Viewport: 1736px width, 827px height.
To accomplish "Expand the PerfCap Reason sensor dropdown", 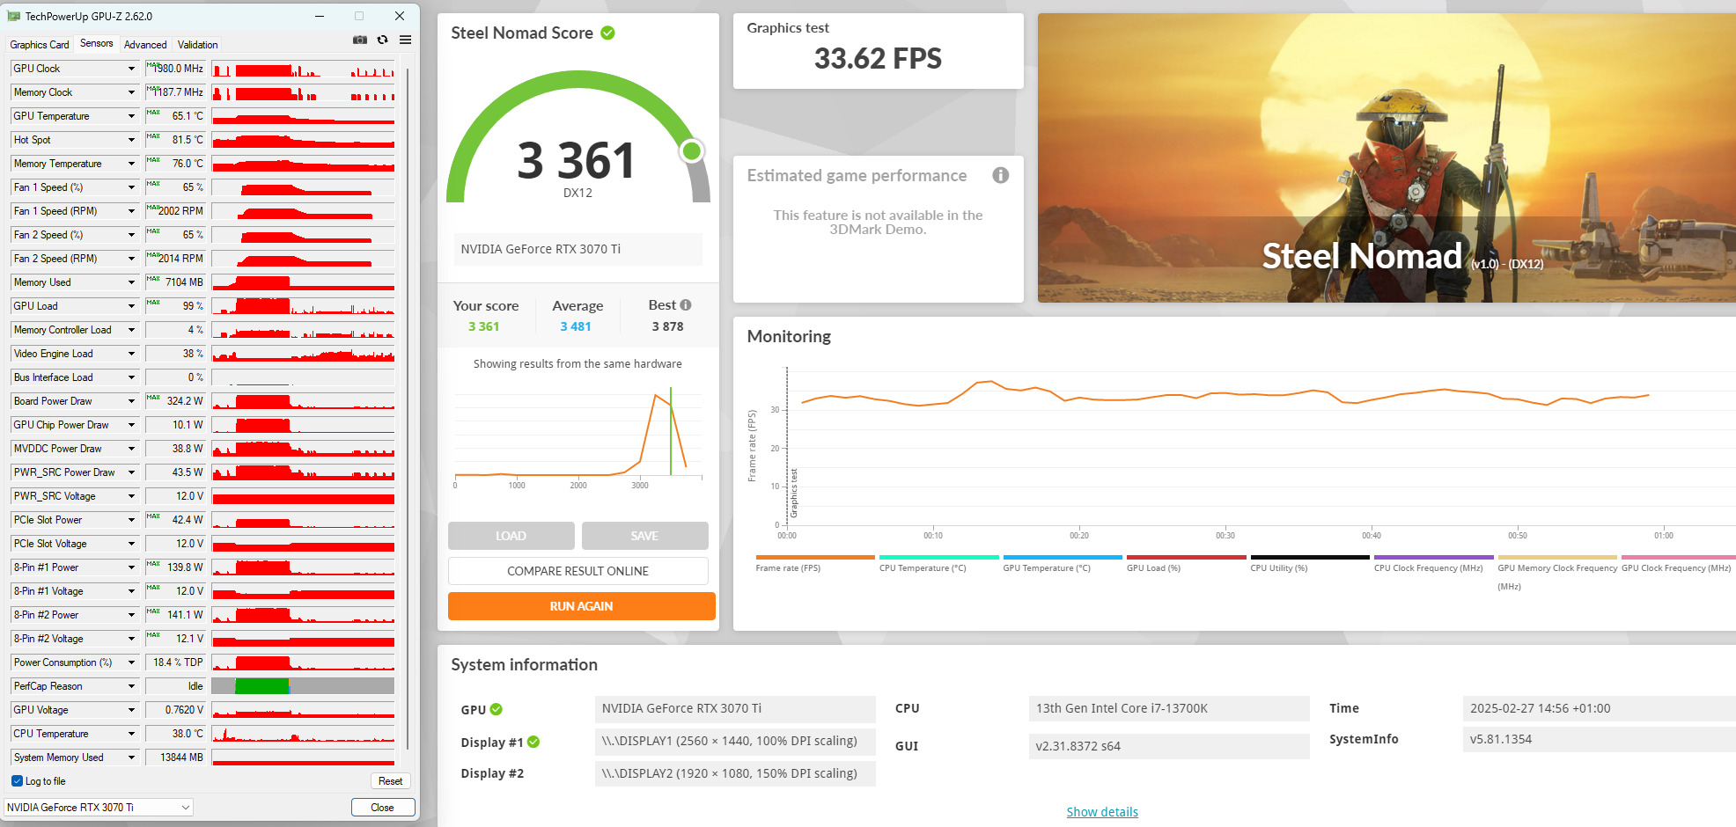I will pos(131,686).
